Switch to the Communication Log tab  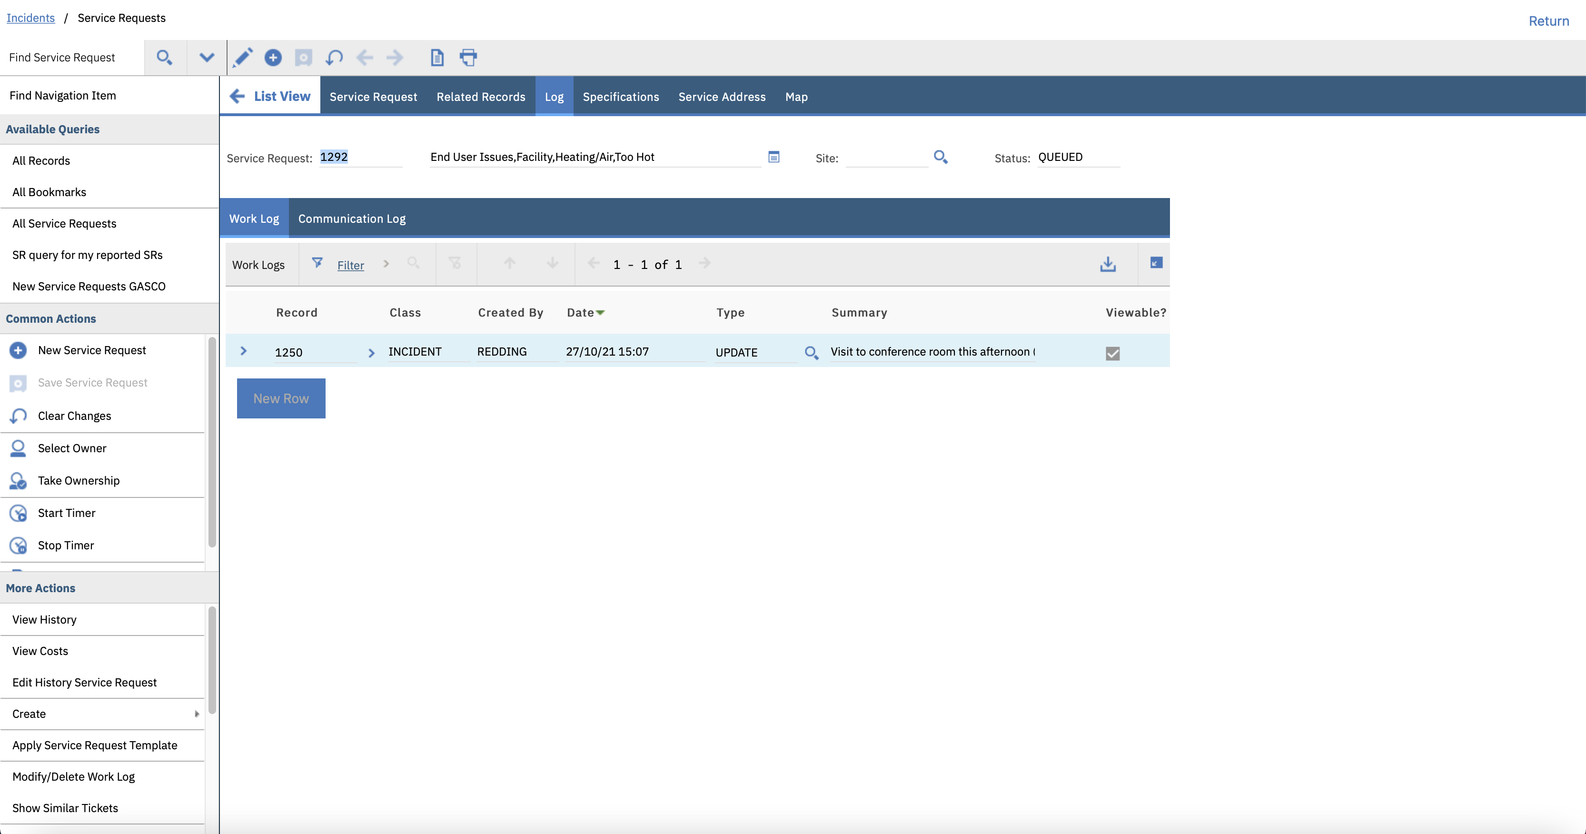[352, 218]
